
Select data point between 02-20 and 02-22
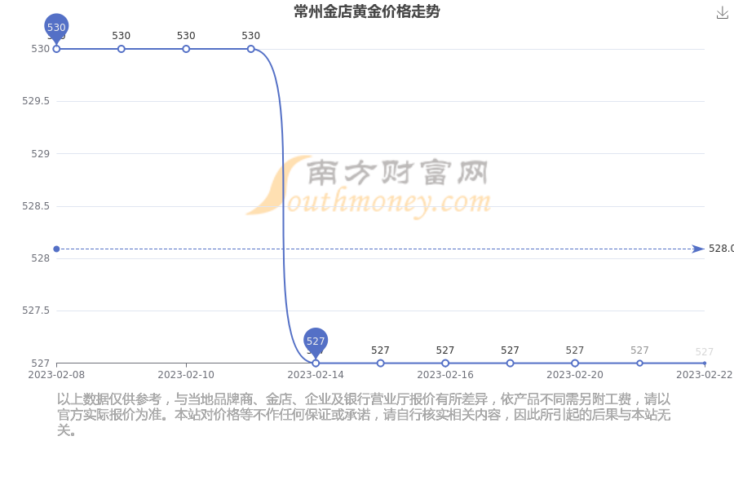639,363
